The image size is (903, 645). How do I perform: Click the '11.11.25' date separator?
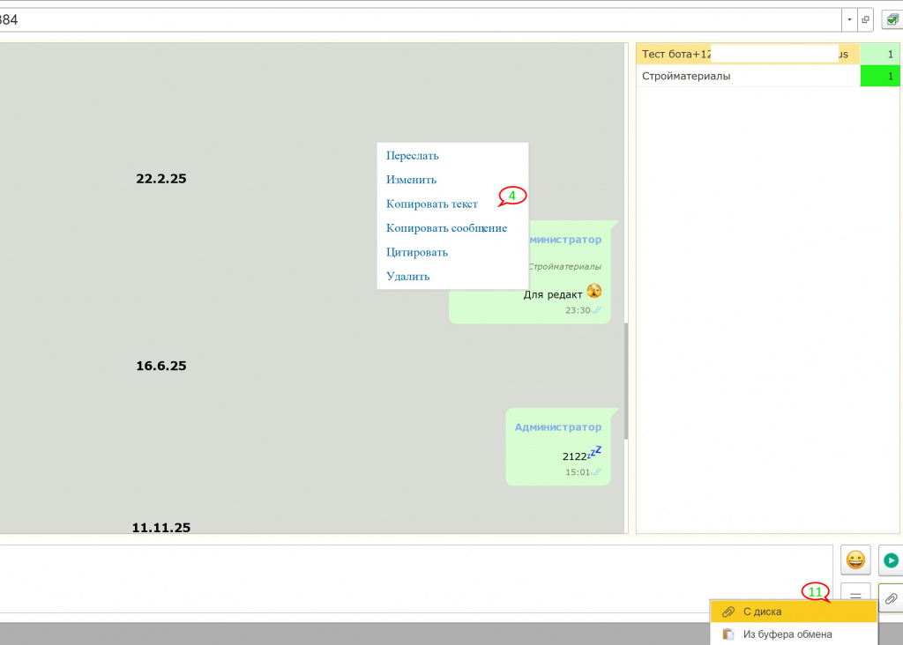(x=161, y=528)
